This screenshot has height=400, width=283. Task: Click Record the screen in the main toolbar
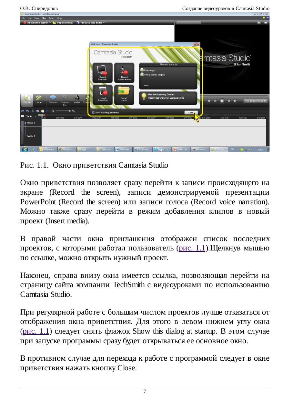36,23
